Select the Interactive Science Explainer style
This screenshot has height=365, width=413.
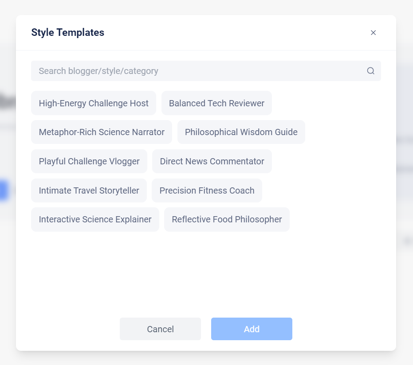click(95, 219)
